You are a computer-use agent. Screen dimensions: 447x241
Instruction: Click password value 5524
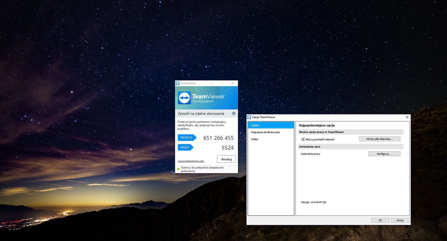click(x=228, y=148)
